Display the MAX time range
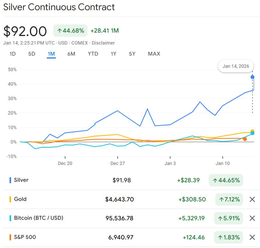Image resolution: width=260 pixels, height=248 pixels. pyautogui.click(x=154, y=54)
